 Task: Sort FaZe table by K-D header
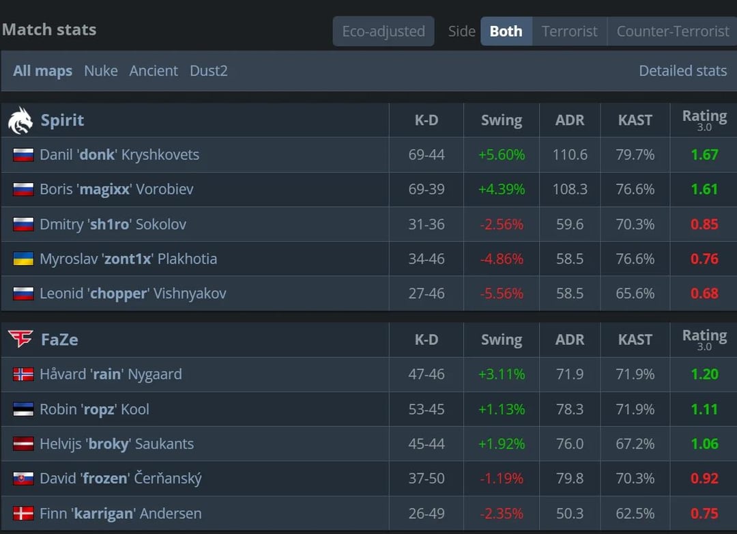(x=427, y=339)
